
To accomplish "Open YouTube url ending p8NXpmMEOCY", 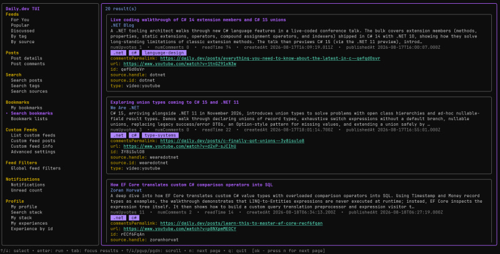I will pyautogui.click(x=180, y=229).
